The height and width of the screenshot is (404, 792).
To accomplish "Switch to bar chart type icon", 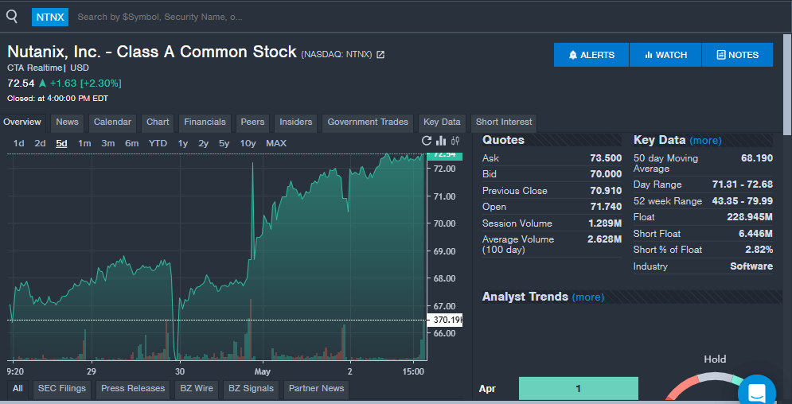I will pyautogui.click(x=441, y=142).
